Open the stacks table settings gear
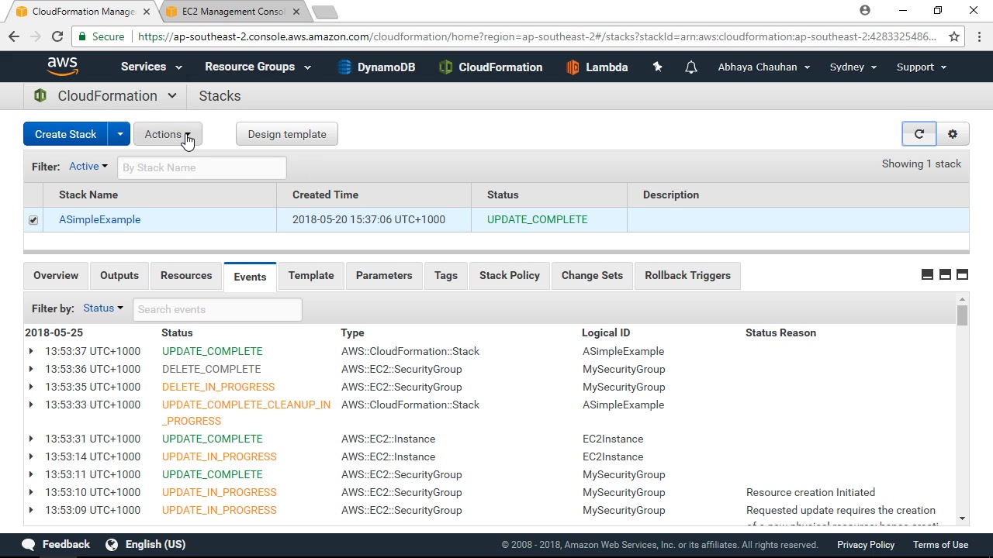The image size is (993, 558). (x=953, y=134)
